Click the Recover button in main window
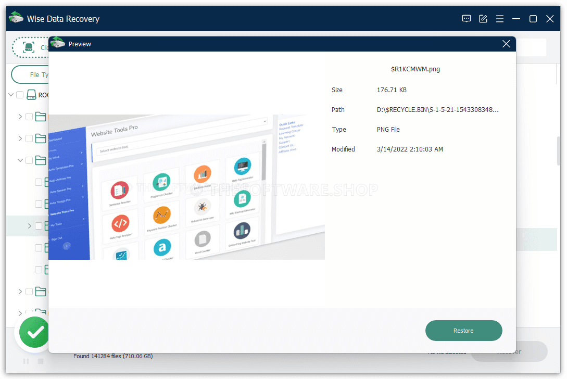Screen dimensions: 567x379 509,351
